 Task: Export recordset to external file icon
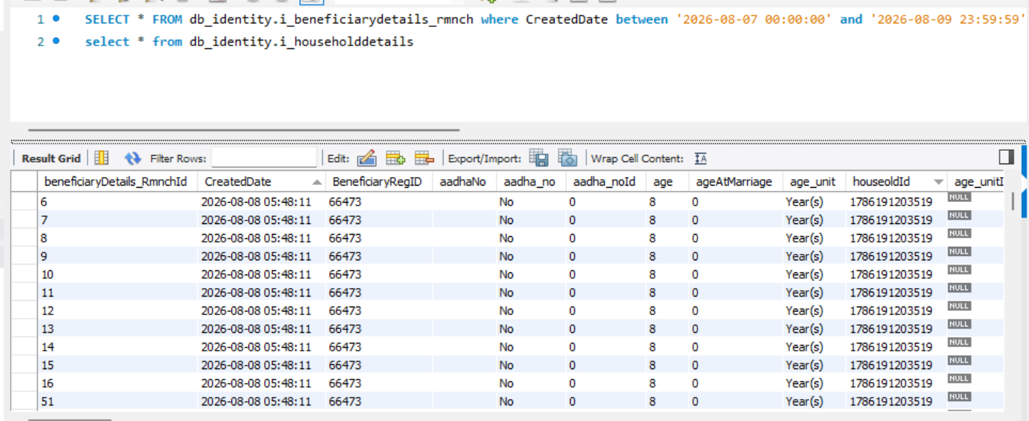point(539,158)
